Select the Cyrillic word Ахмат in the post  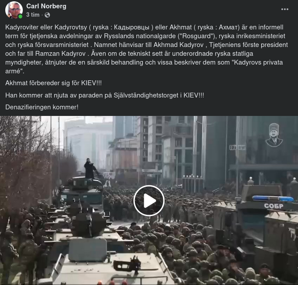229,27
